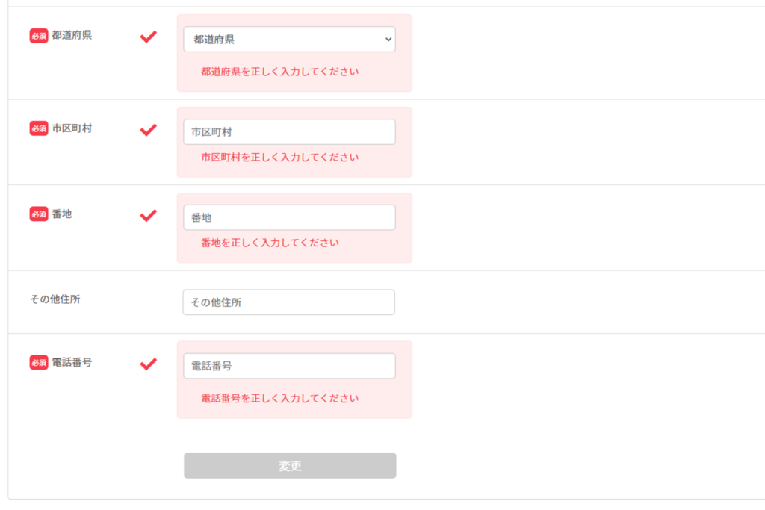Click the red checkmark beside 番地

coord(149,215)
